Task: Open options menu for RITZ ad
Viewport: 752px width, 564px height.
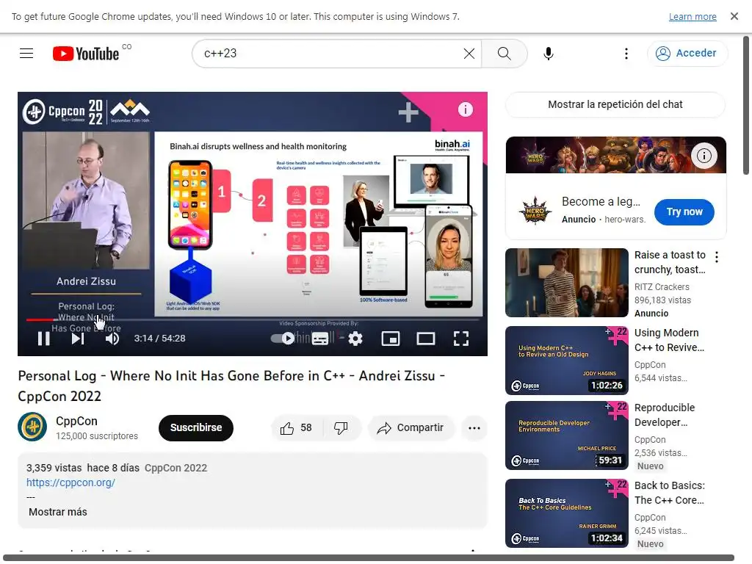Action: (717, 257)
